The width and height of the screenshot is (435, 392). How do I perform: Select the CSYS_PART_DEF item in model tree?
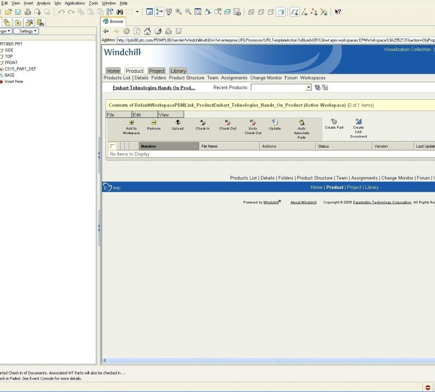[20, 69]
